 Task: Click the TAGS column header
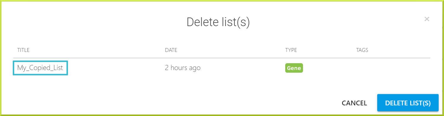(362, 50)
